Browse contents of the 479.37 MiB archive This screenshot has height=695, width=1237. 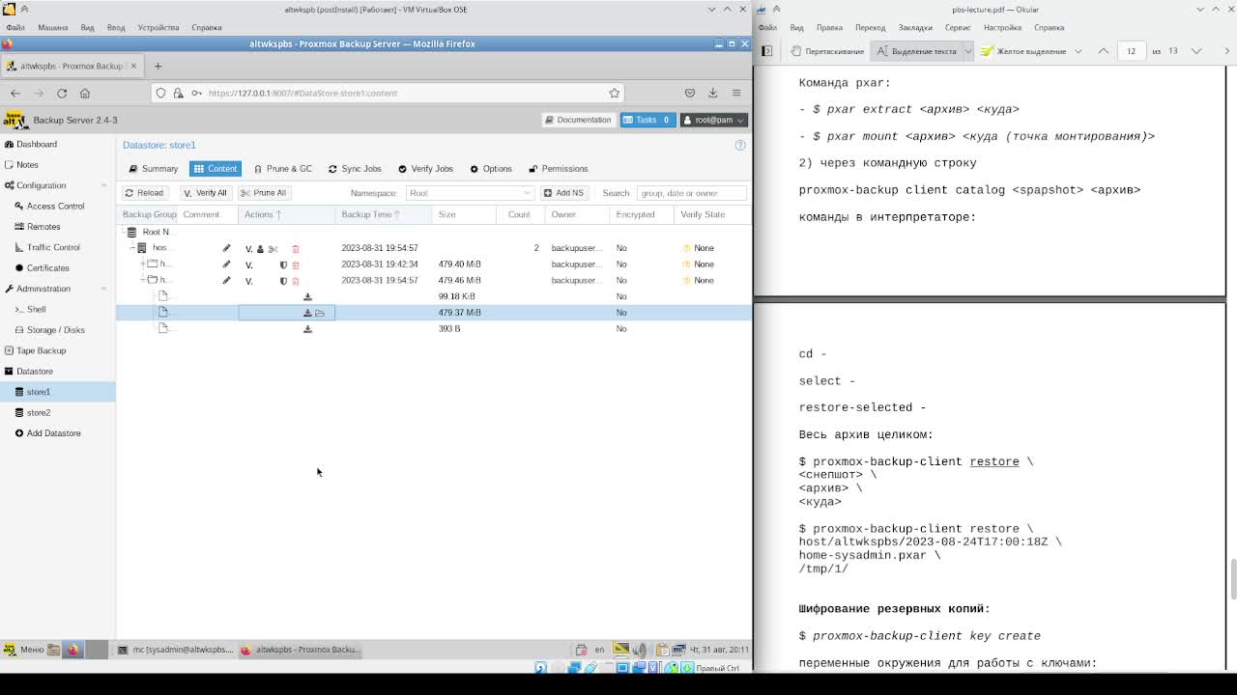pyautogui.click(x=320, y=313)
